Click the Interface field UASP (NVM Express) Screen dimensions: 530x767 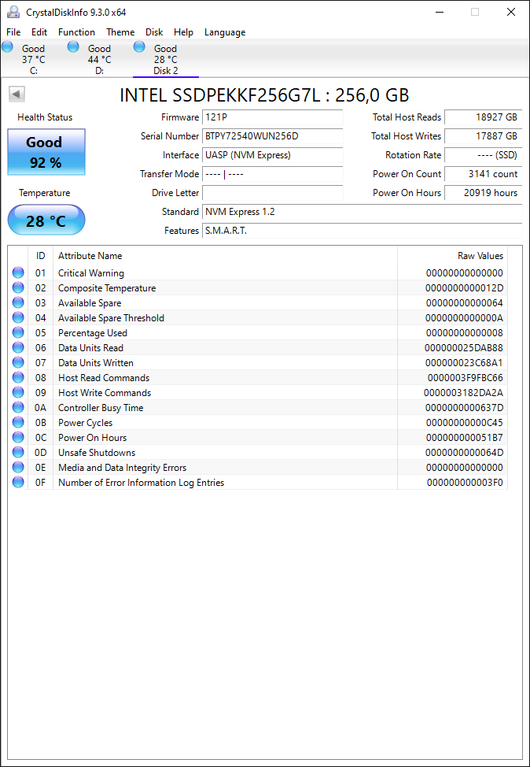[273, 155]
